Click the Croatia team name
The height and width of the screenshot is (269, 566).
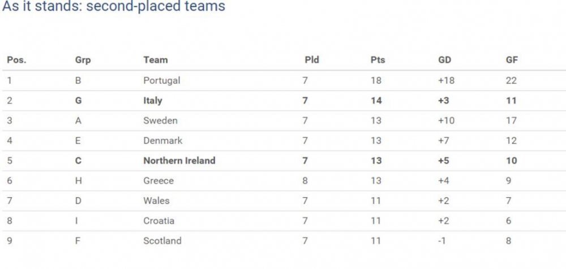pyautogui.click(x=159, y=220)
